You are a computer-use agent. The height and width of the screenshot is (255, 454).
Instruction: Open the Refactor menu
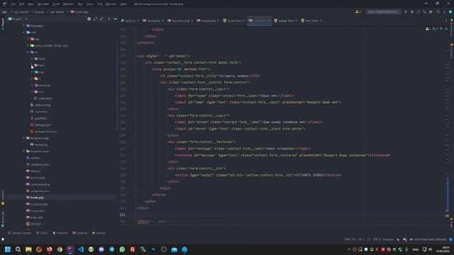[x=68, y=4]
